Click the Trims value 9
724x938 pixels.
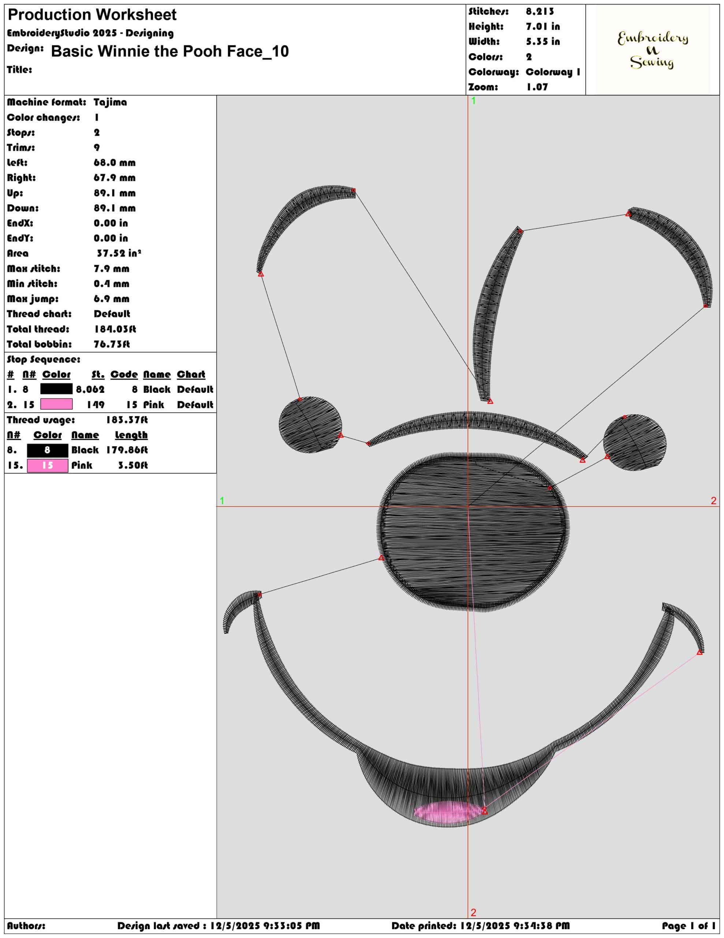tap(97, 148)
